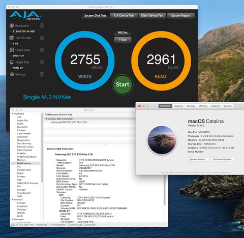This screenshot has width=244, height=238.
Task: Open the Test File Size dropdown chevron
Action: [x=42, y=38]
